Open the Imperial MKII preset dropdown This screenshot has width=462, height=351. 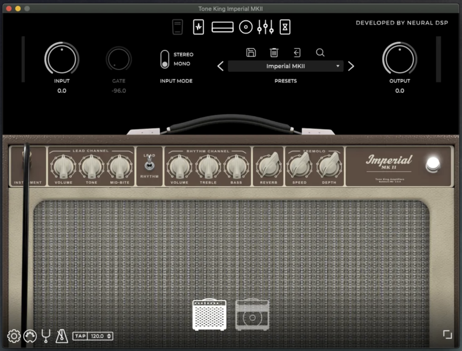point(286,66)
